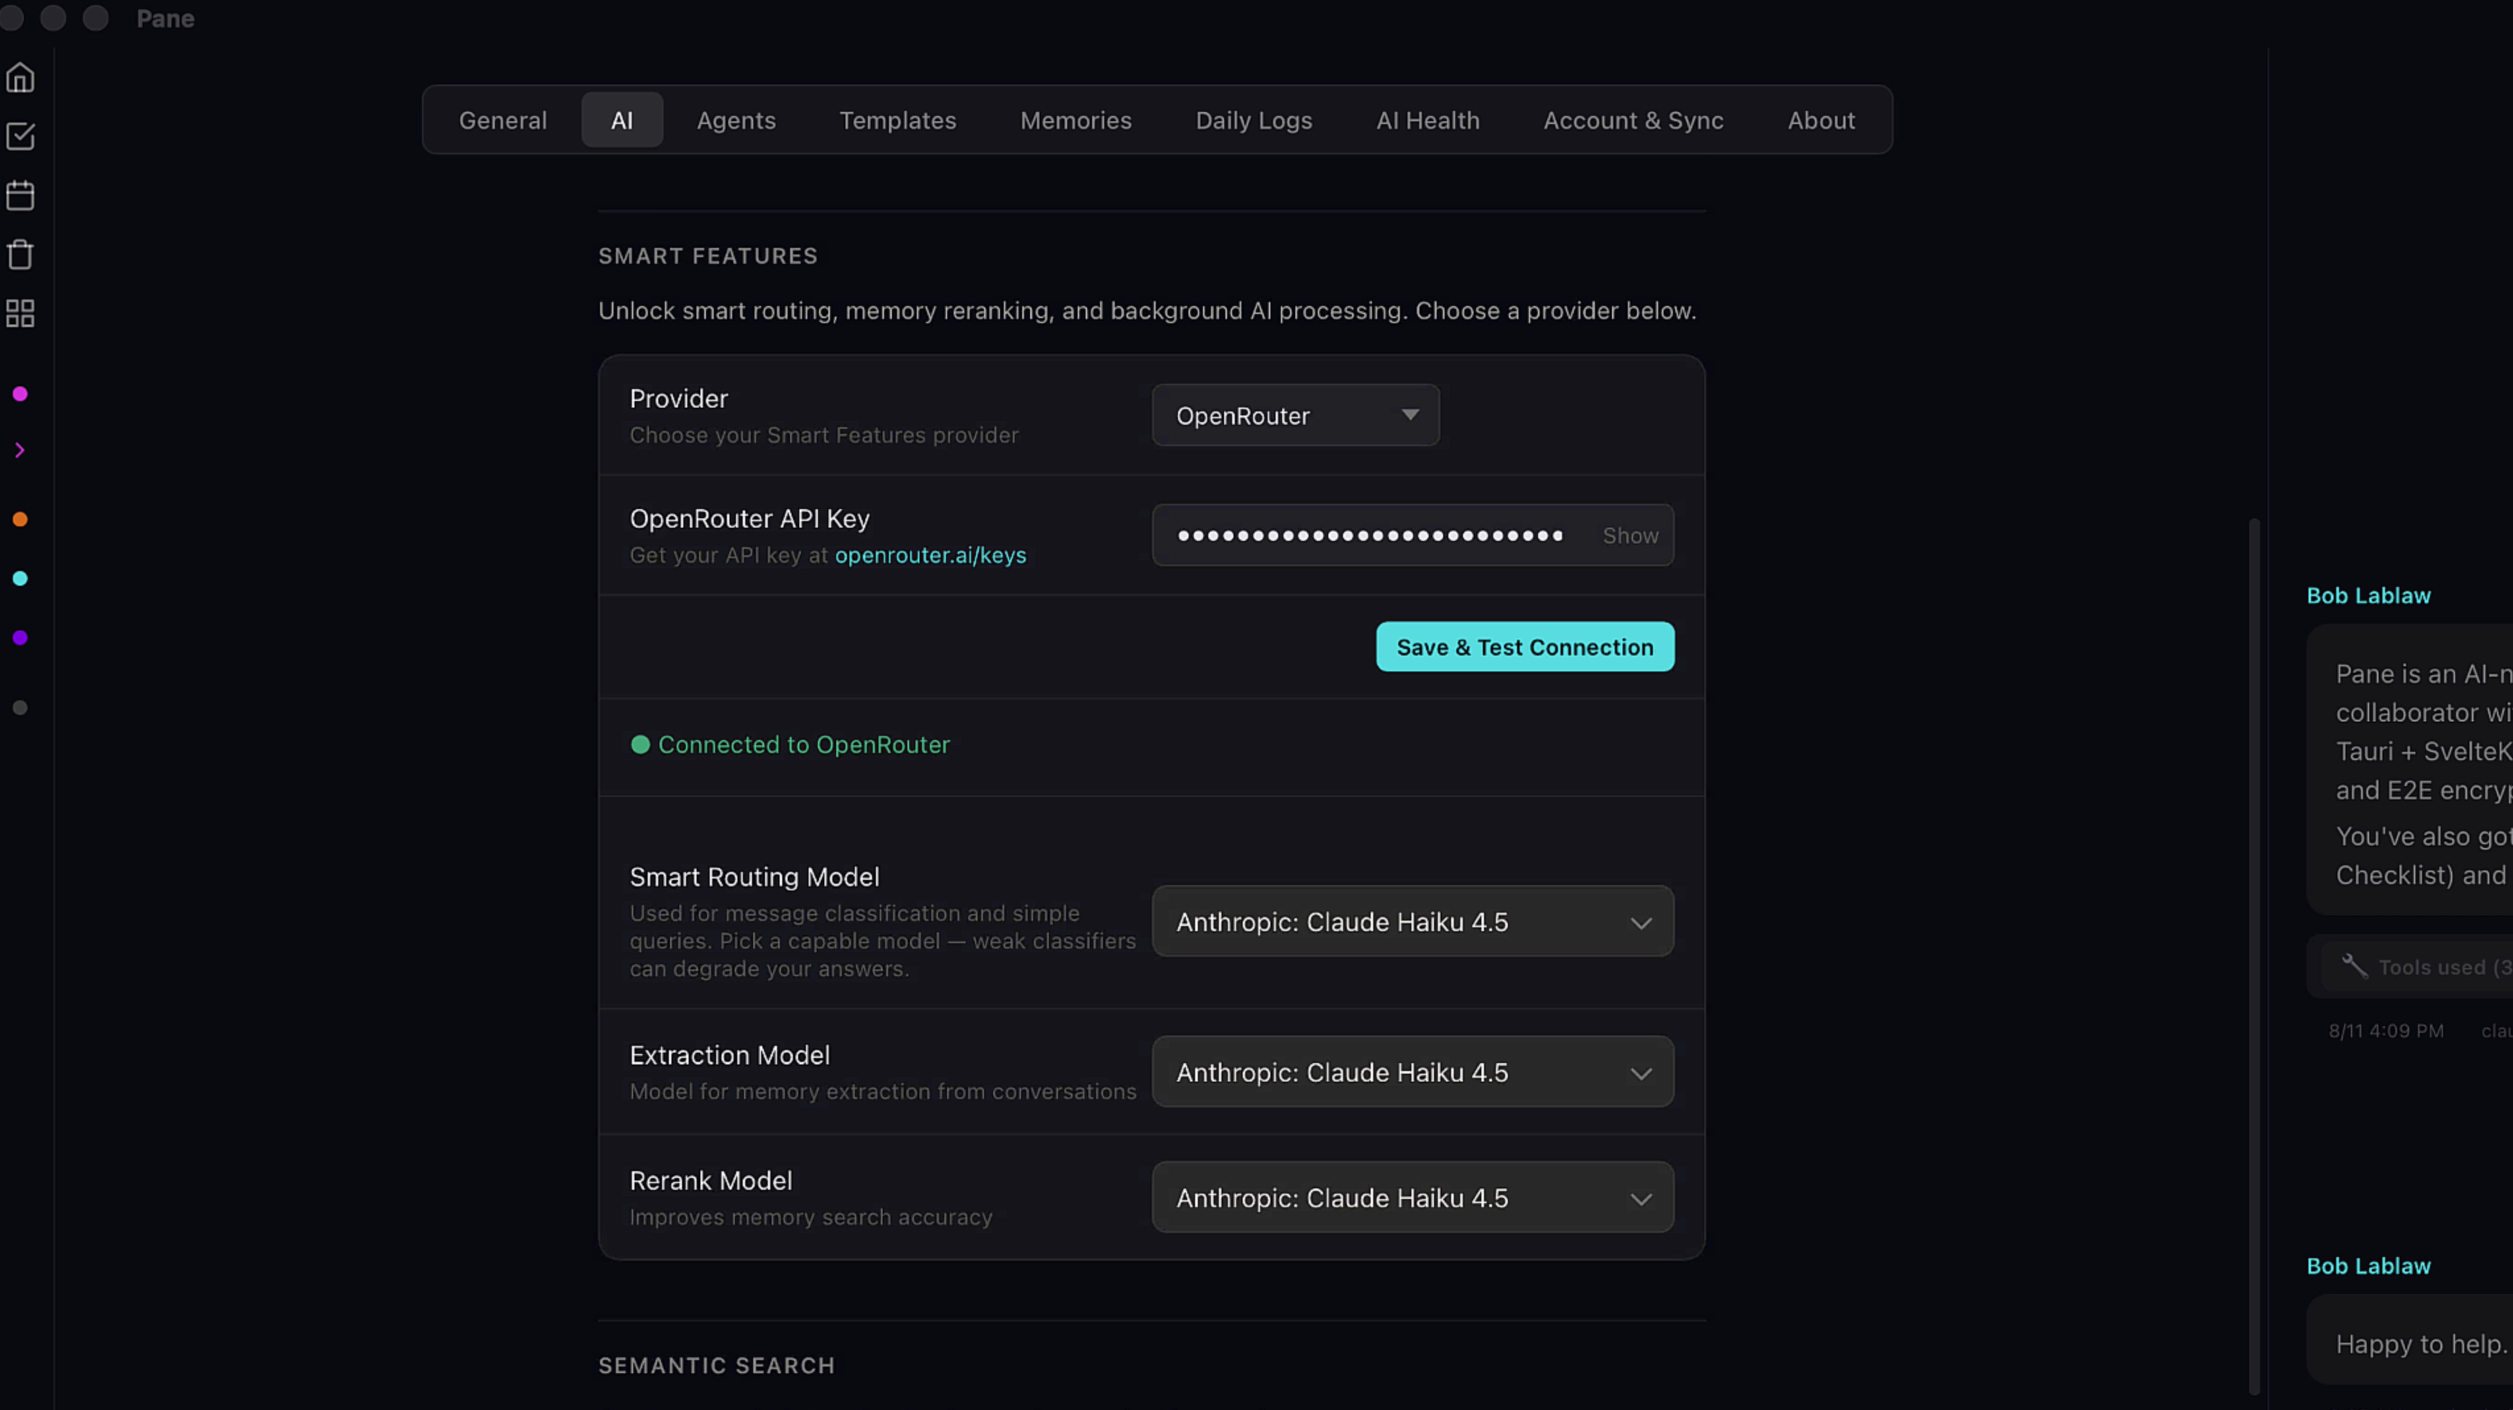Open the openrouter.ai/keys link
Viewport: 2513px width, 1410px height.
click(x=930, y=555)
